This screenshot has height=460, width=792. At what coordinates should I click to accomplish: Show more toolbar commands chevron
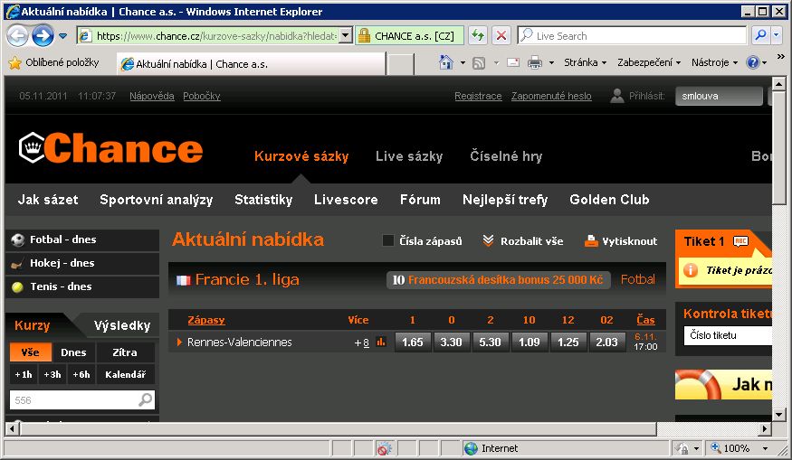tap(780, 57)
